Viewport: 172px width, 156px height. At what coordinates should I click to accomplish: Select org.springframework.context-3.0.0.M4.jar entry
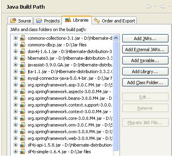point(69,112)
